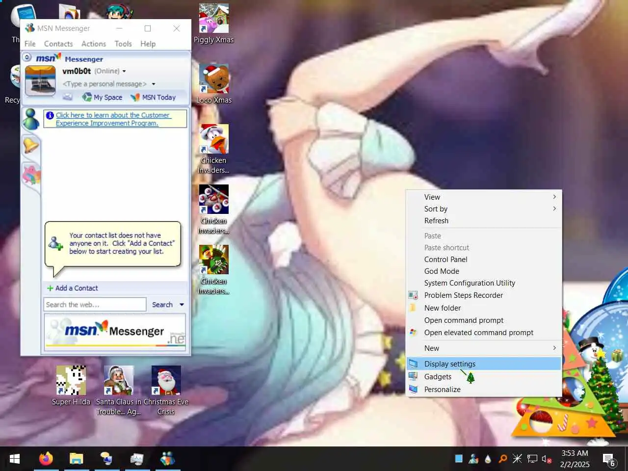
Task: Start Problem Steps Recorder from context menu
Action: click(484, 295)
